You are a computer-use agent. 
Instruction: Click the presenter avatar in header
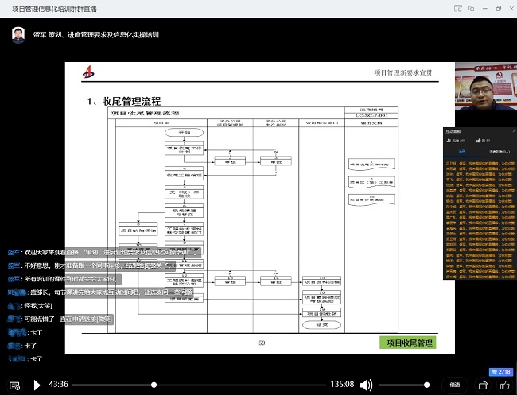click(x=17, y=35)
